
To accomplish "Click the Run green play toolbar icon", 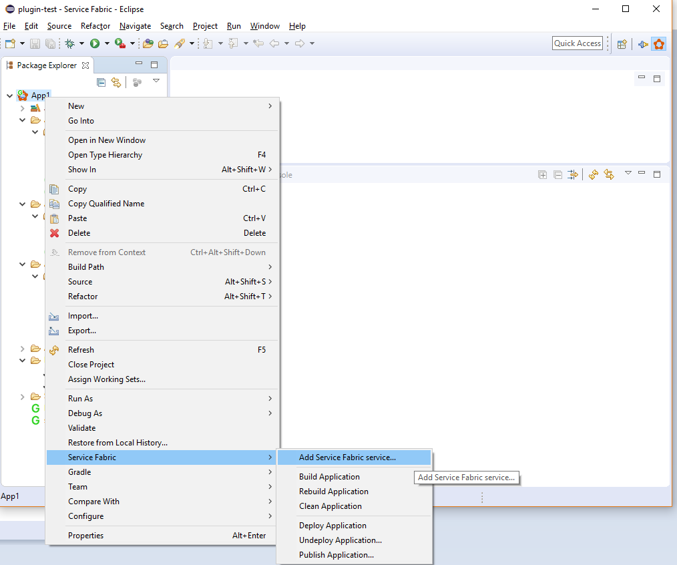I will [x=95, y=43].
